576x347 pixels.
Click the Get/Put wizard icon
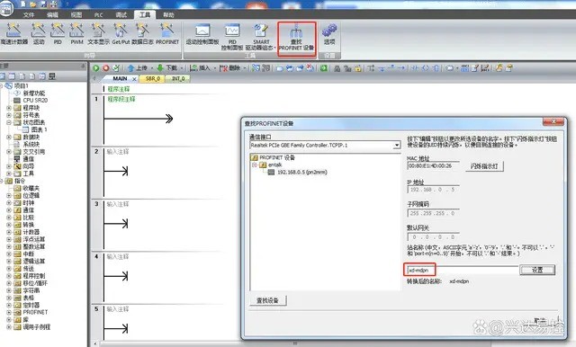coord(121,34)
